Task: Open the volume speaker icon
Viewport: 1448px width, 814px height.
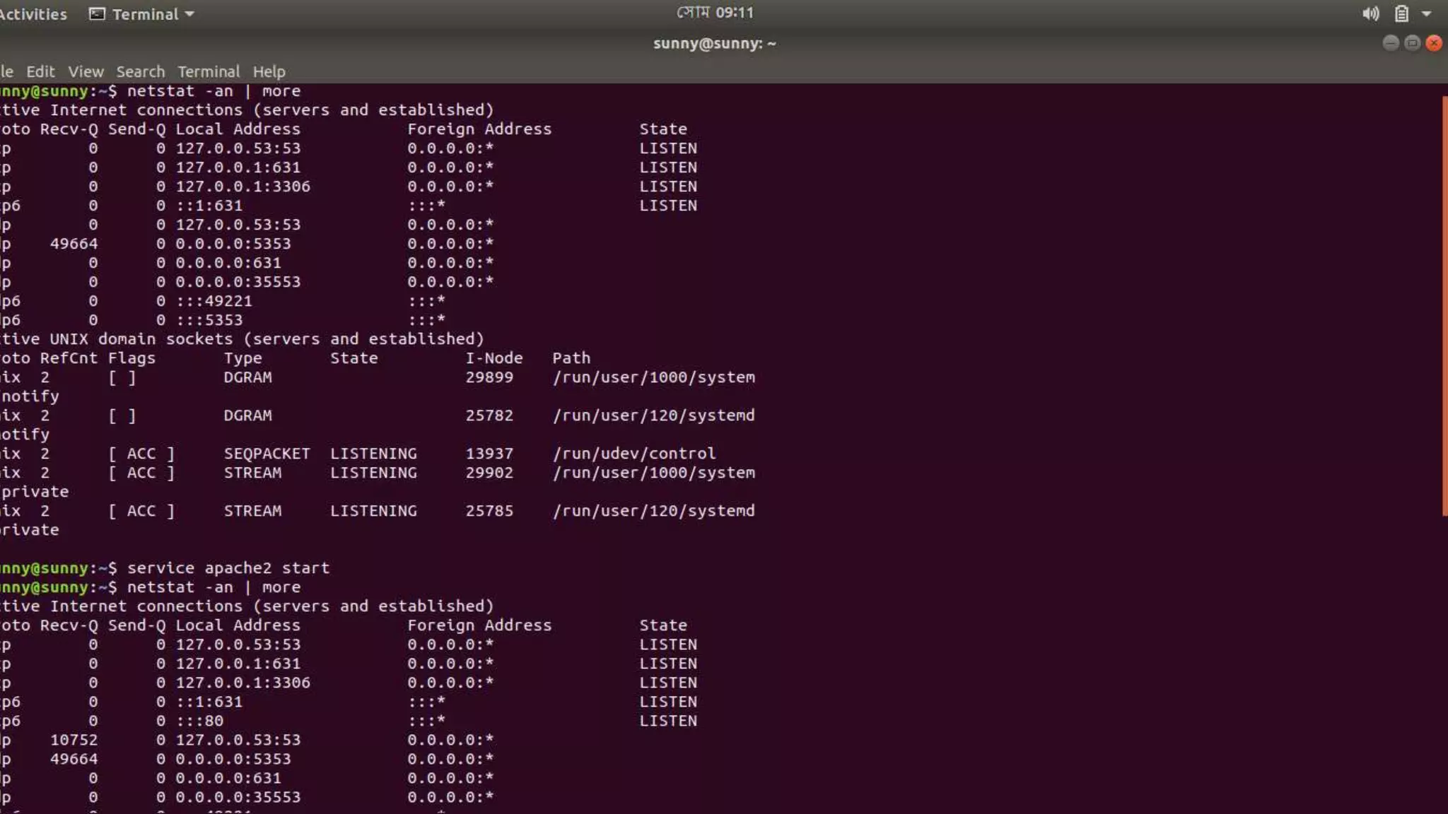Action: [1370, 14]
